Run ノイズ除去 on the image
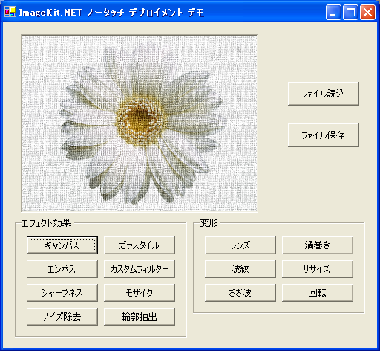Viewport: 380px width, 351px height. point(62,317)
